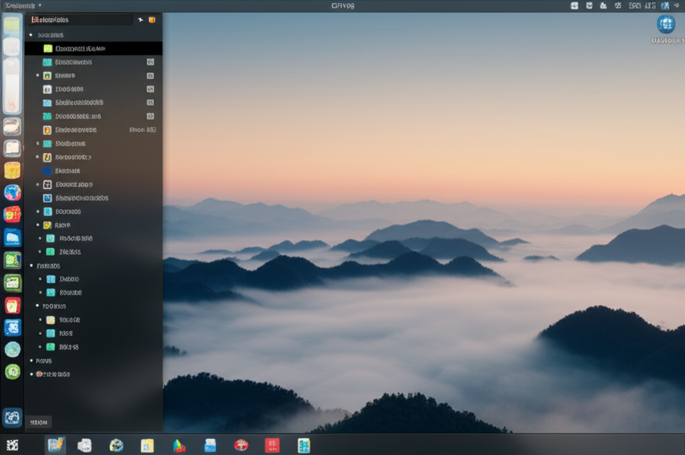
Task: Launch the globe browser icon in the taskbar
Action: pyautogui.click(x=116, y=445)
